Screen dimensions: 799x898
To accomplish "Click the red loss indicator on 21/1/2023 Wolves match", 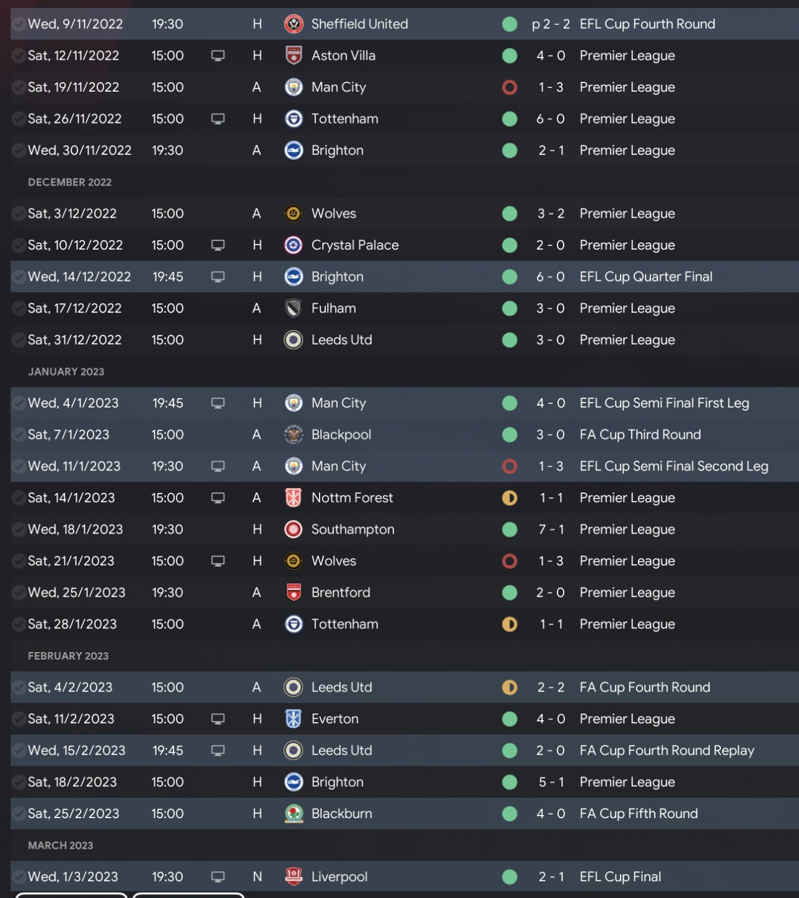I will [509, 561].
